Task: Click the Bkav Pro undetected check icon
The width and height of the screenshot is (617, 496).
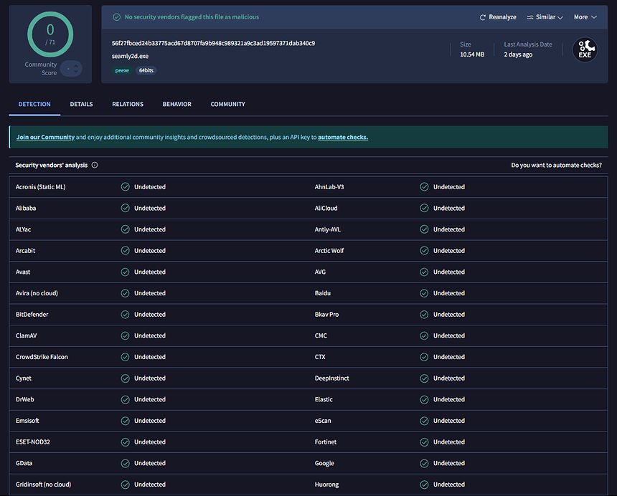Action: [x=424, y=315]
